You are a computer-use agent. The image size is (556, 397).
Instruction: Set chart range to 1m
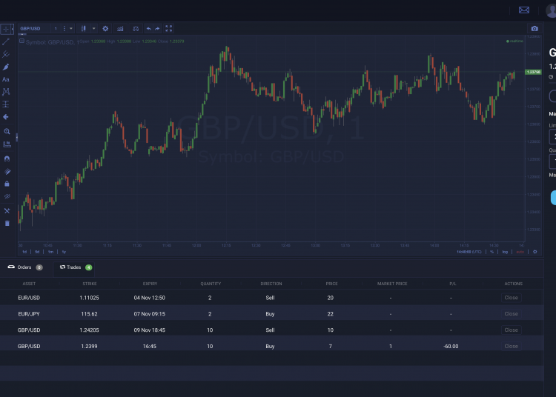pyautogui.click(x=50, y=252)
